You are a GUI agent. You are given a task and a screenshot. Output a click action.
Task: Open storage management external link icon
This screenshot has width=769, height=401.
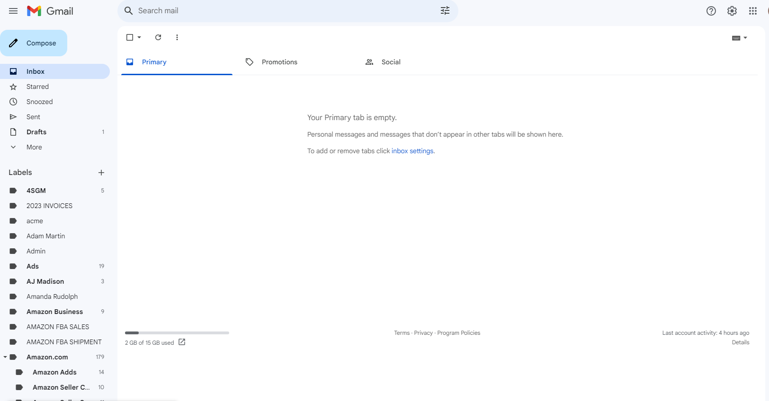click(182, 342)
